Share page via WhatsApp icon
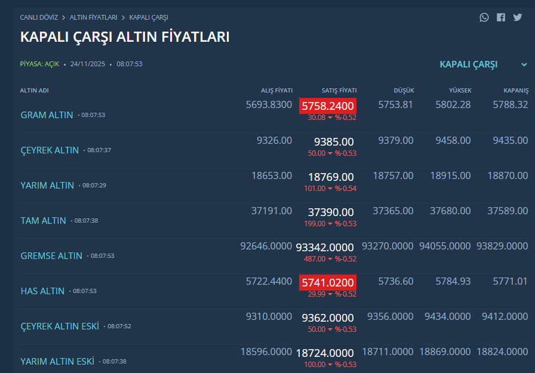The image size is (535, 373). click(x=484, y=17)
